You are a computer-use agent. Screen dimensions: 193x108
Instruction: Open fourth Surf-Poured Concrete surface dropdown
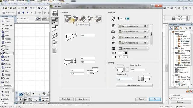point(133,43)
